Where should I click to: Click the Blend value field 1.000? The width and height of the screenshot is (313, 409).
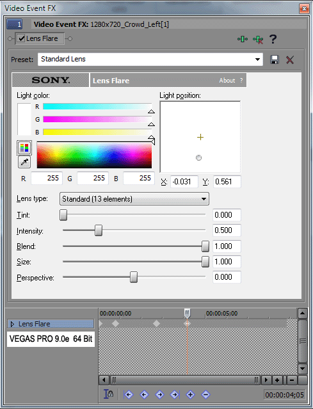click(227, 246)
